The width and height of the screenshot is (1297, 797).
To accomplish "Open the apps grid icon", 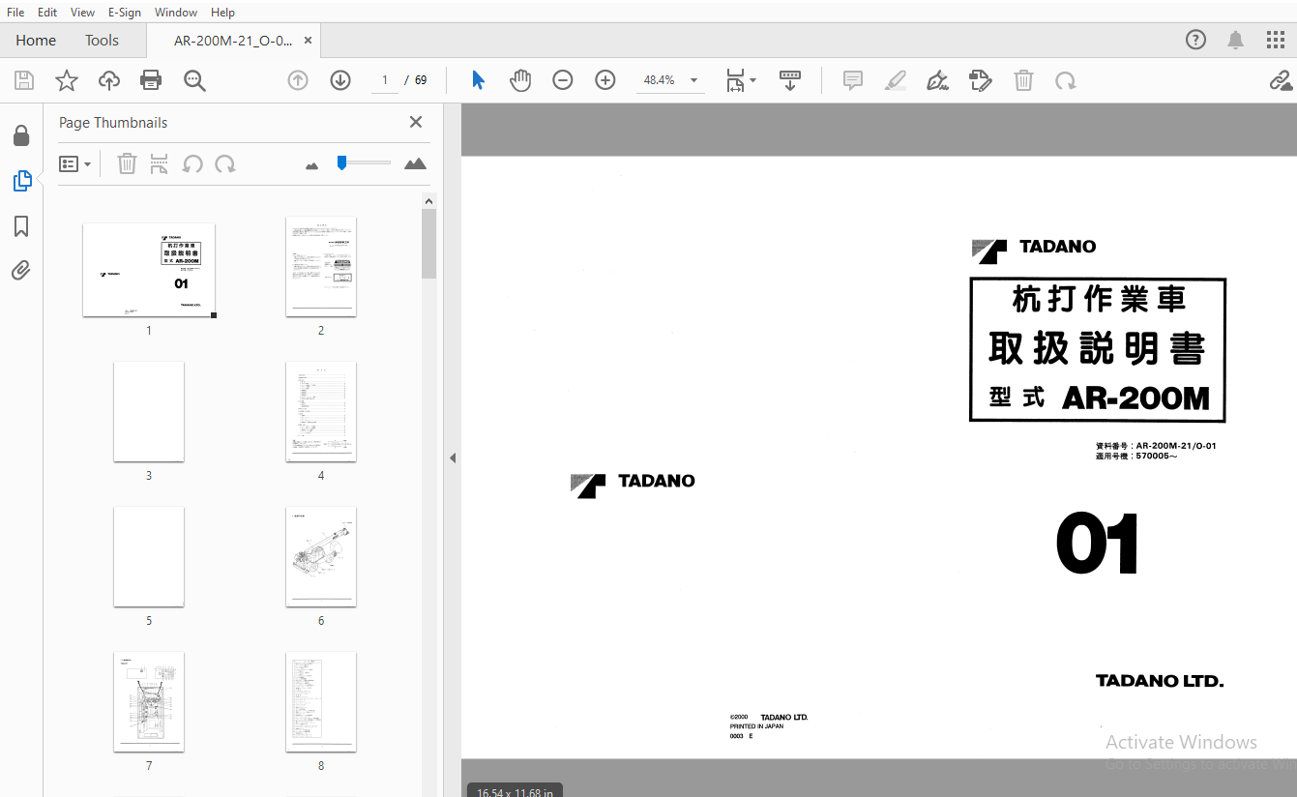I will click(x=1276, y=40).
